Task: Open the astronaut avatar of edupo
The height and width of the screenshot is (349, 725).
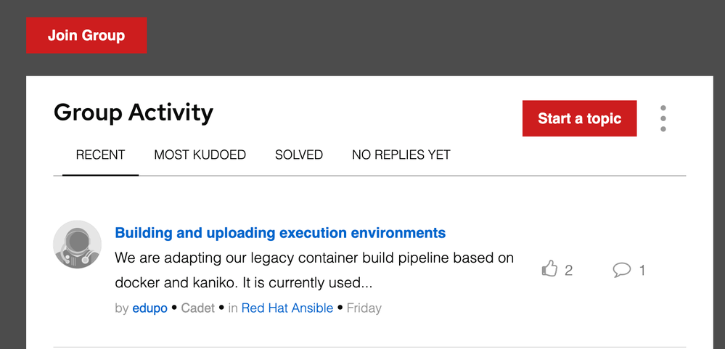Action: click(x=78, y=244)
